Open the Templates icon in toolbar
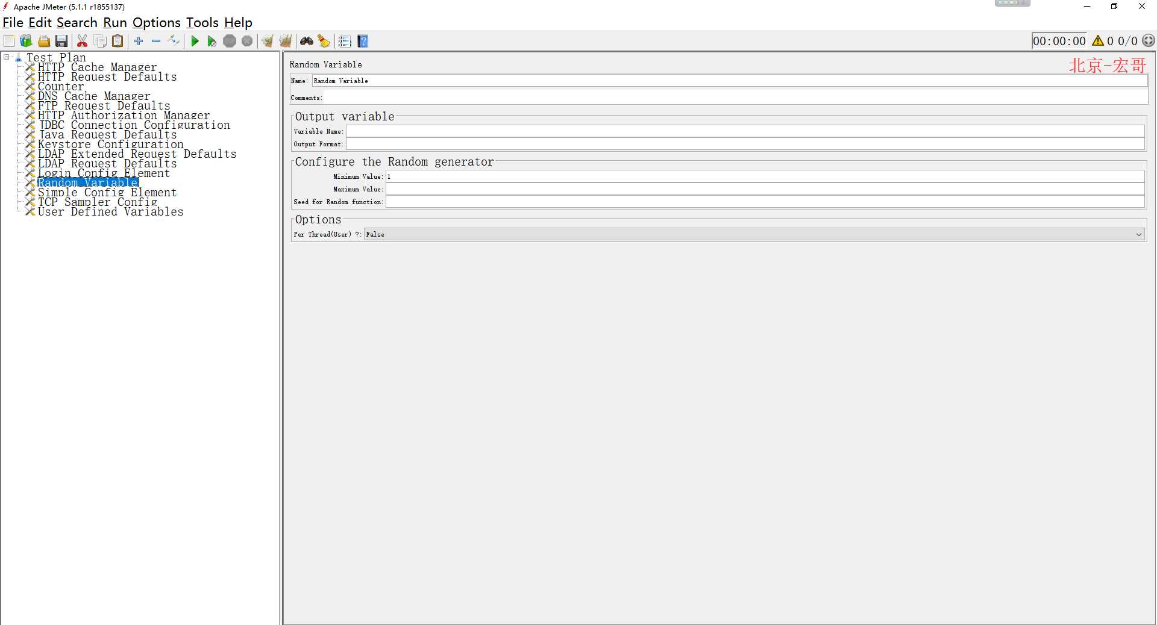Image resolution: width=1157 pixels, height=625 pixels. [x=26, y=41]
